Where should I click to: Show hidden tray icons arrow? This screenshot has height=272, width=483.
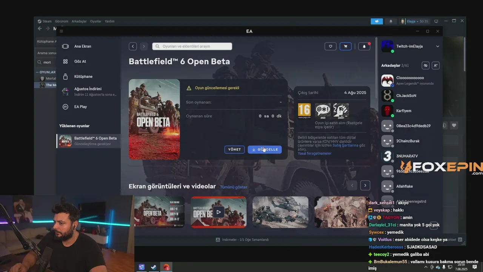pyautogui.click(x=426, y=267)
